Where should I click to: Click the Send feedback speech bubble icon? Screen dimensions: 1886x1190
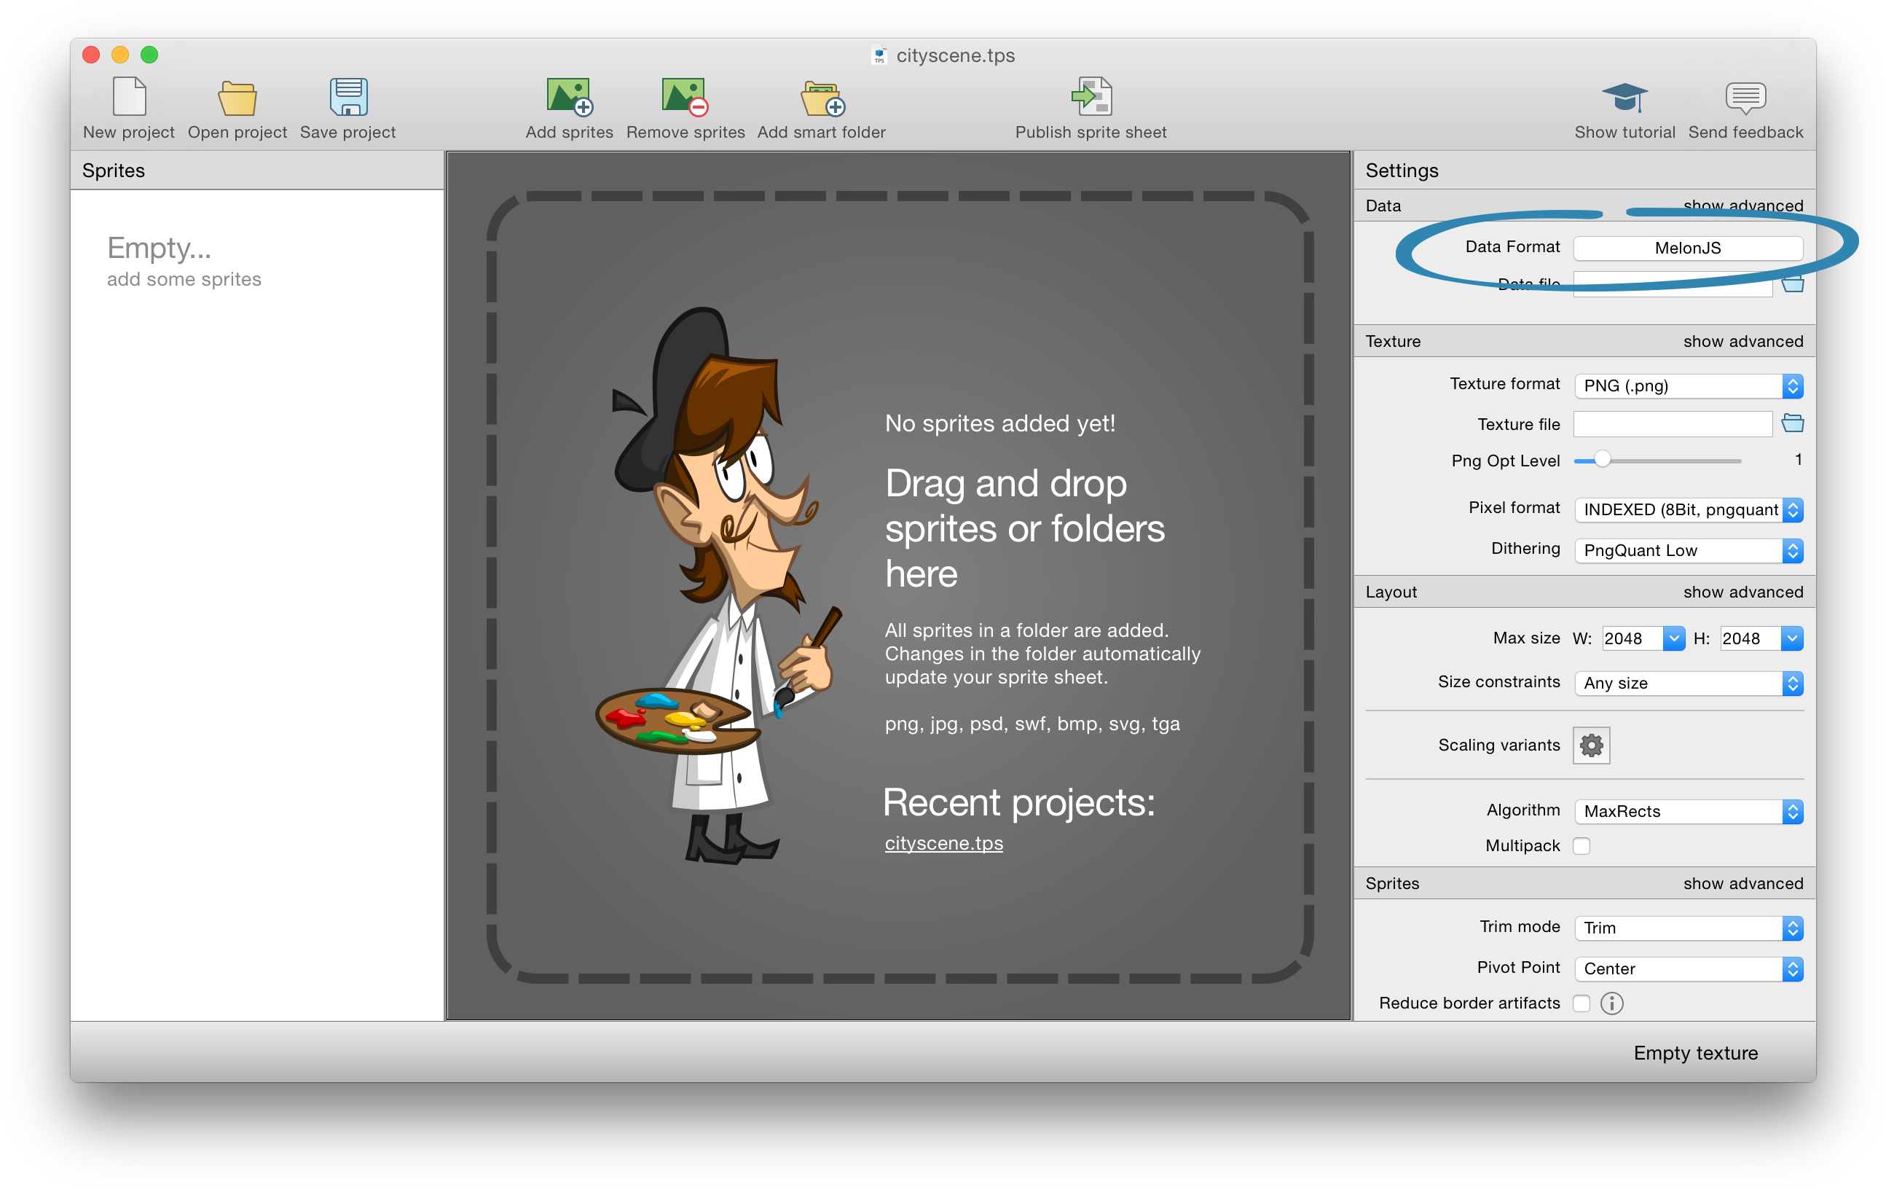[1745, 98]
